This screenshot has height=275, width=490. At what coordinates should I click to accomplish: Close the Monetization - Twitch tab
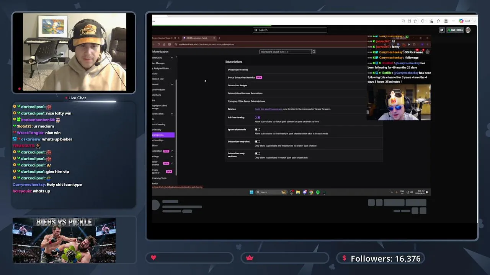(214, 38)
